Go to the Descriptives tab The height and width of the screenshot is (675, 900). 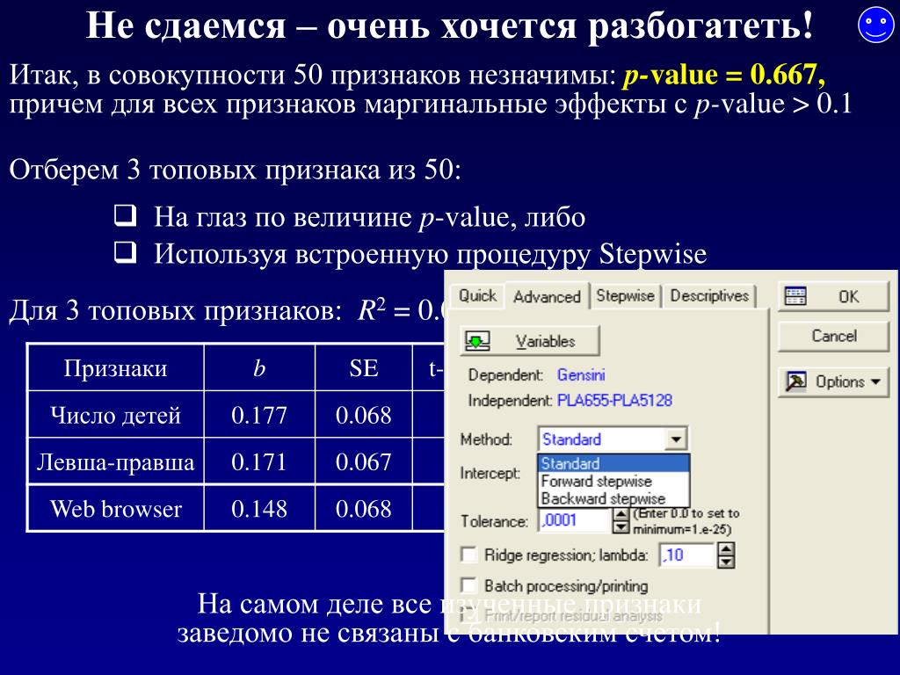click(x=709, y=296)
